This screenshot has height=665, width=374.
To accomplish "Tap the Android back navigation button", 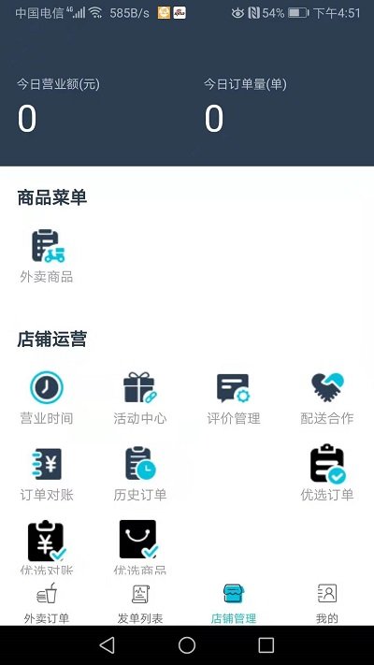I will (107, 645).
